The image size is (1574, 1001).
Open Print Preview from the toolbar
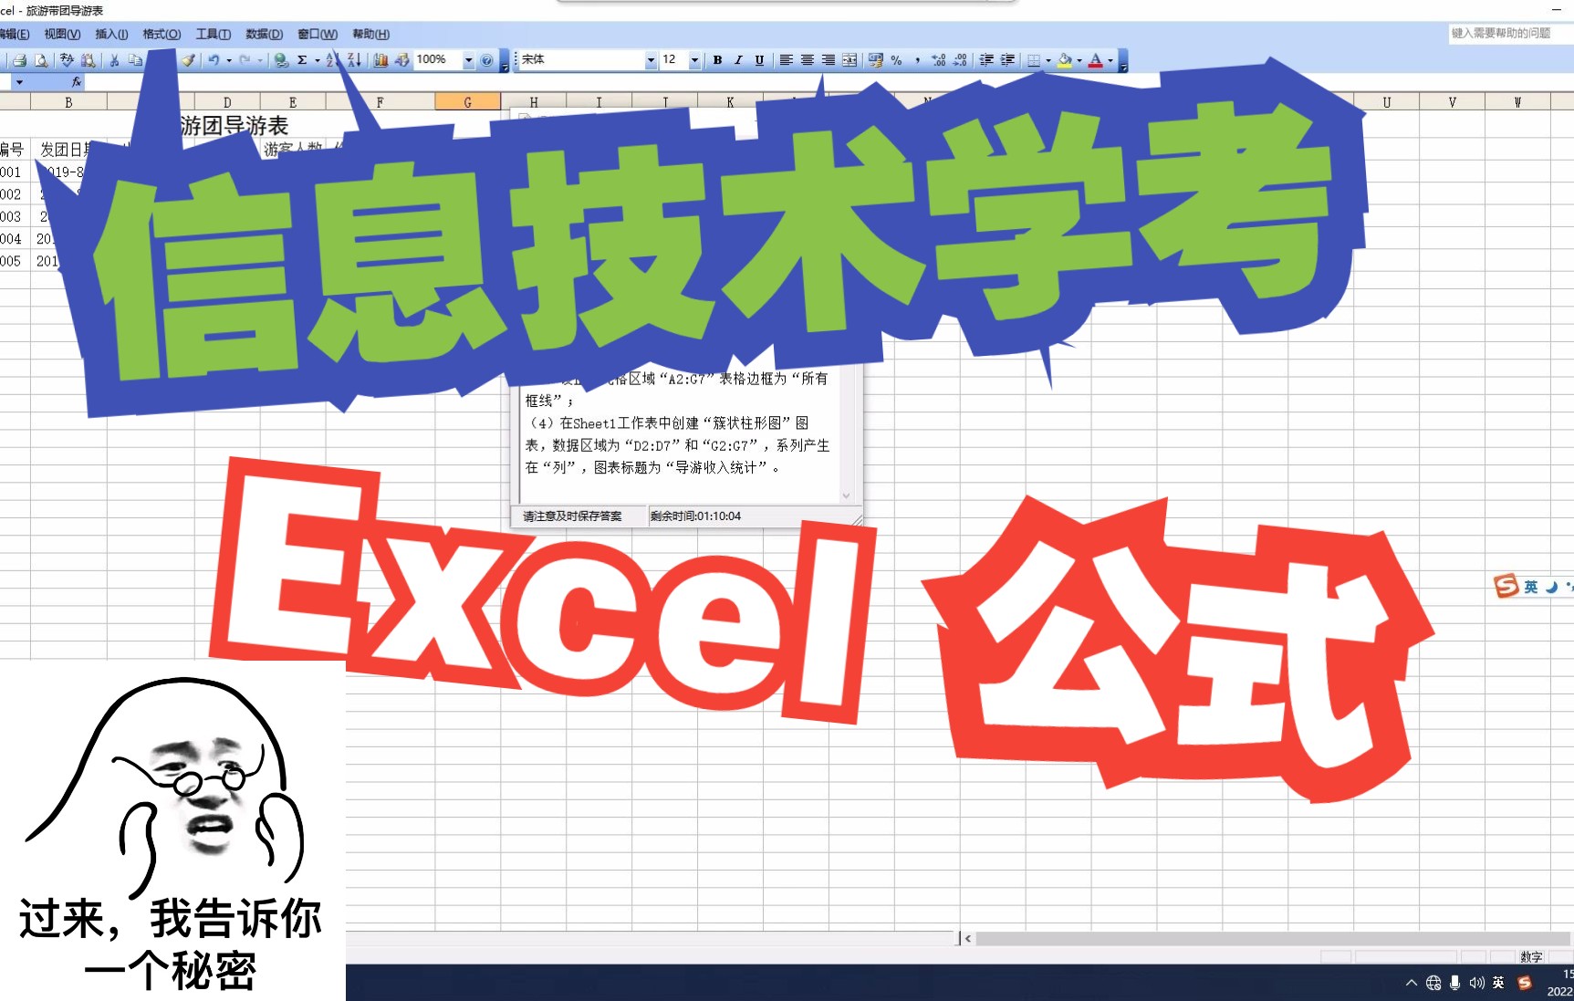click(x=41, y=60)
